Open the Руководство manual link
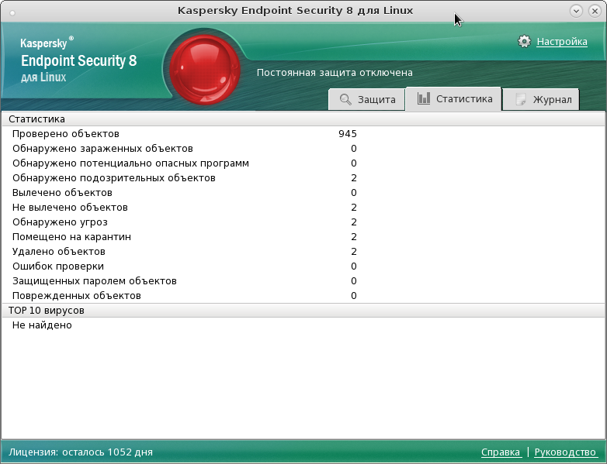 565,452
